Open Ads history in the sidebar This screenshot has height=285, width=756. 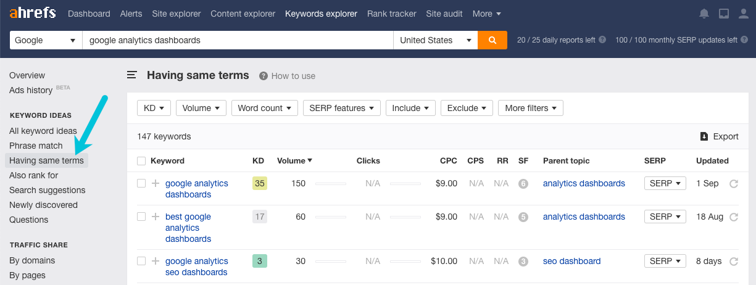pos(31,90)
